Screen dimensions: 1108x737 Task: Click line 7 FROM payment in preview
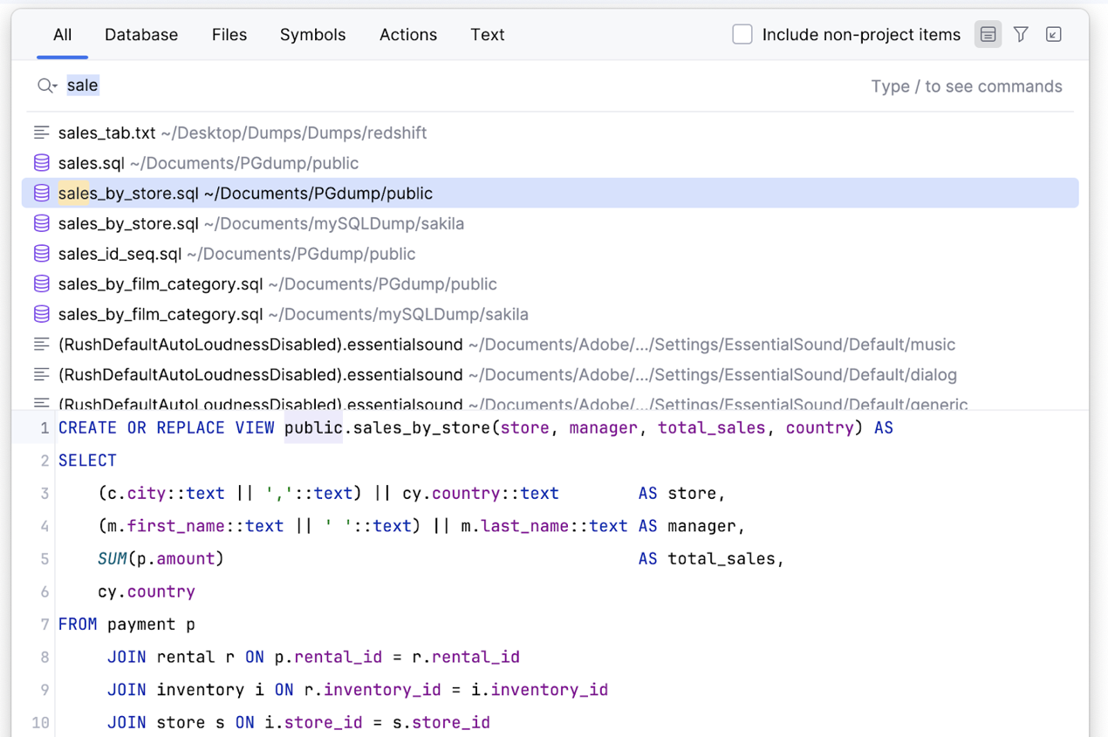(127, 624)
